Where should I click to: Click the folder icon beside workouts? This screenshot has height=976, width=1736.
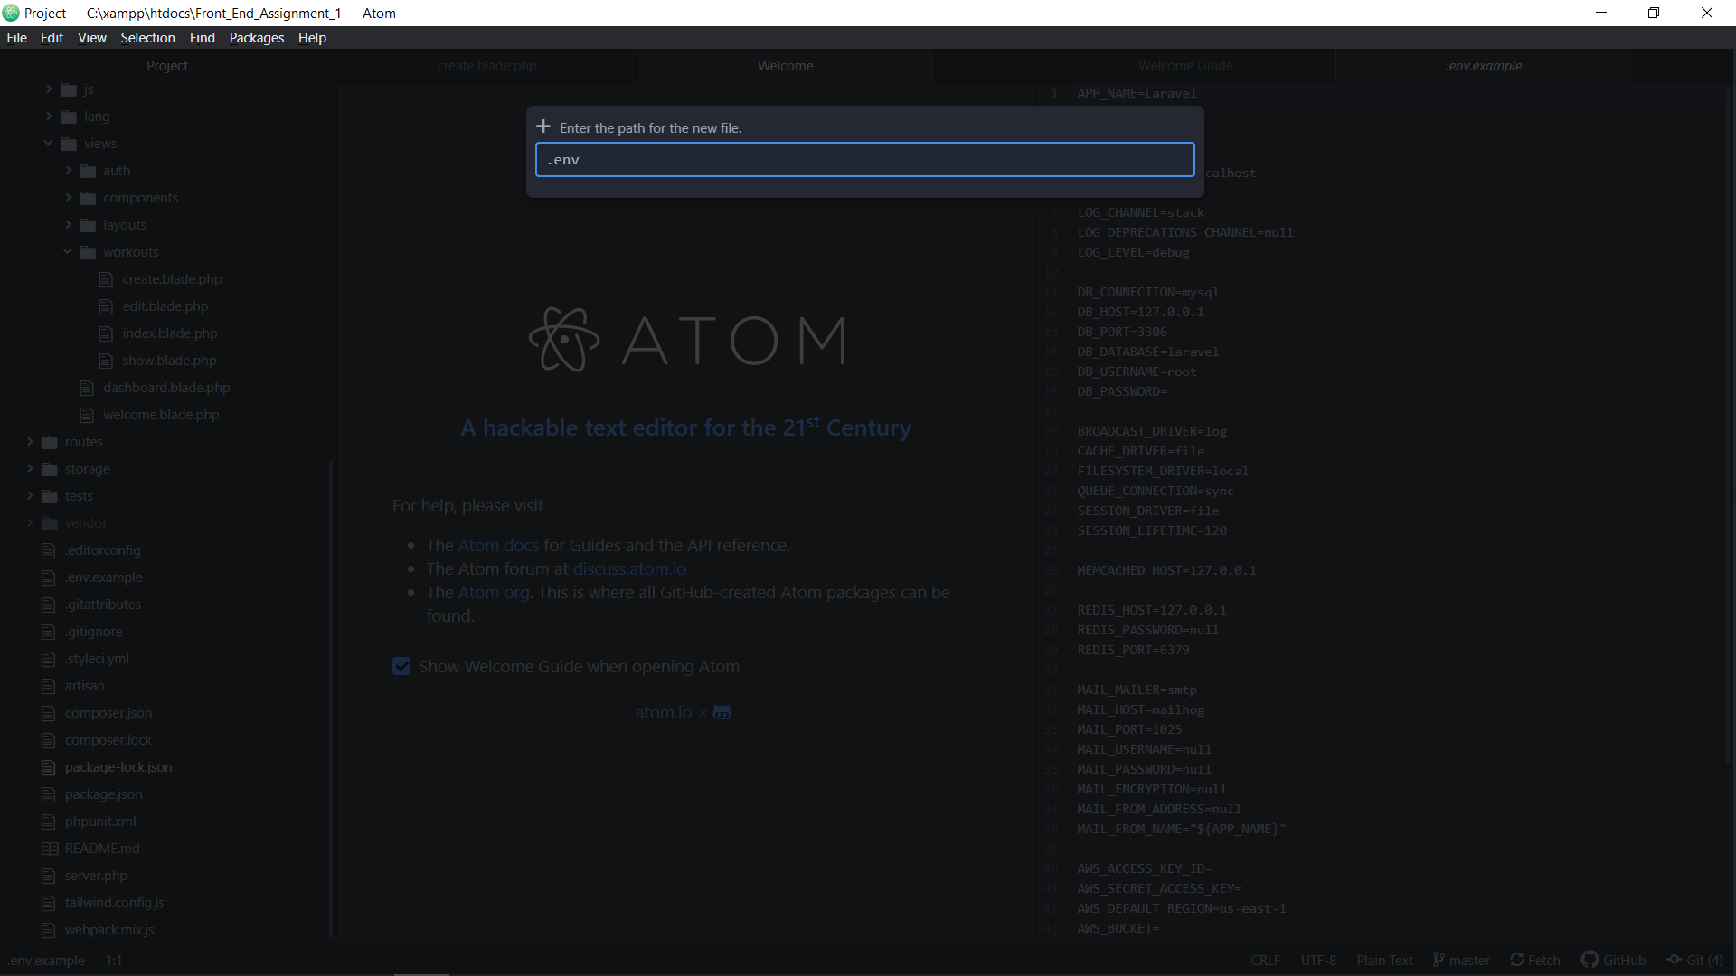[88, 252]
